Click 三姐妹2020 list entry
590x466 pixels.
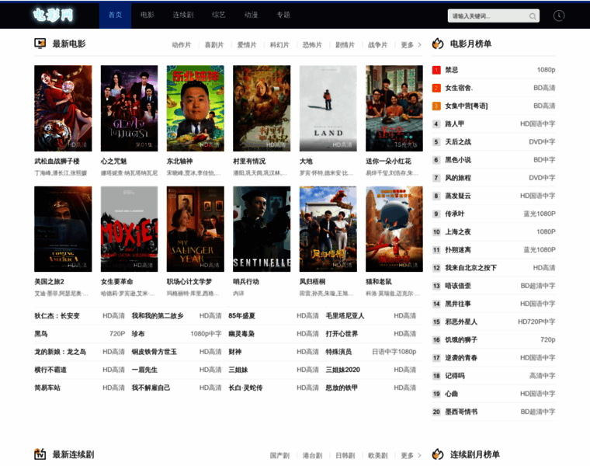[342, 370]
